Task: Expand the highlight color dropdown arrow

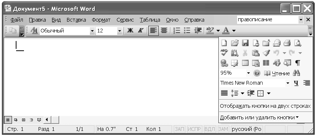Action: click(x=218, y=31)
